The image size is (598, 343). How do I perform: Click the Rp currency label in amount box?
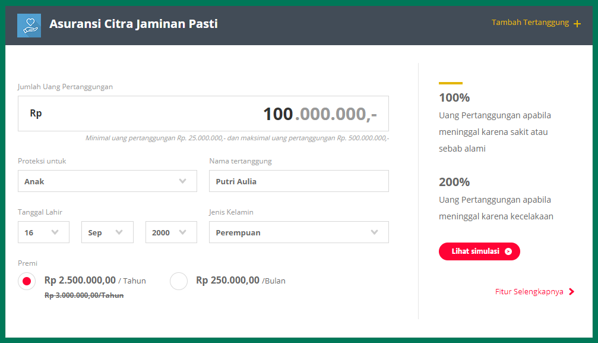(x=36, y=114)
